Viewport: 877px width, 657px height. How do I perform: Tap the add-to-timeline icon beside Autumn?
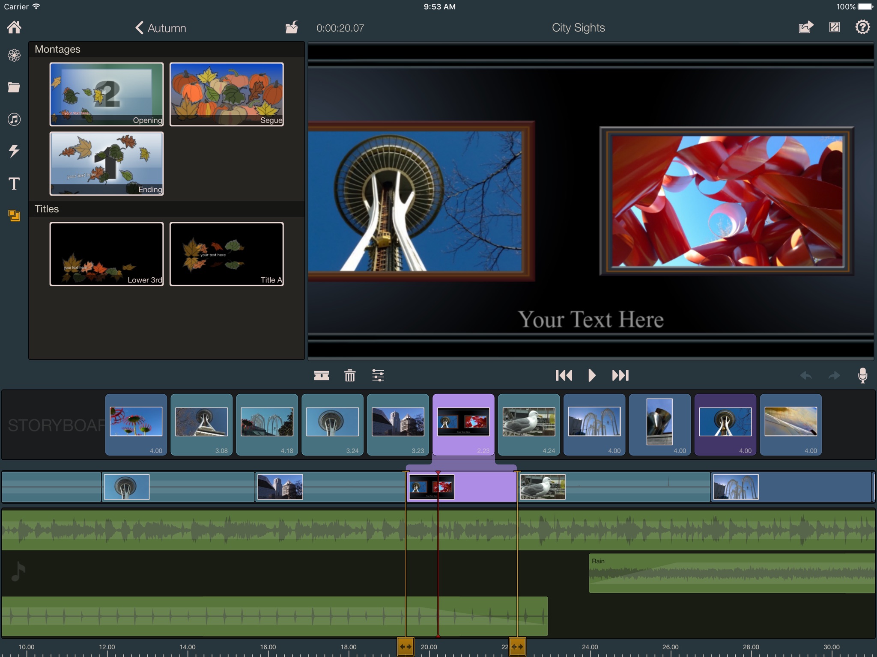tap(292, 27)
